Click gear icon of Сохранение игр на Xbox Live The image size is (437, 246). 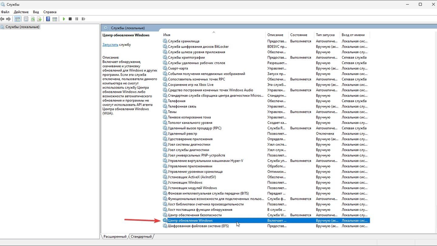(165, 85)
